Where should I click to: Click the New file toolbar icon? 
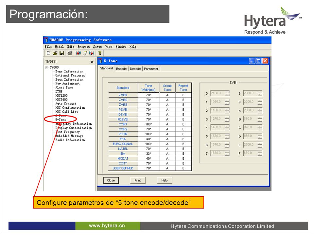coord(48,53)
